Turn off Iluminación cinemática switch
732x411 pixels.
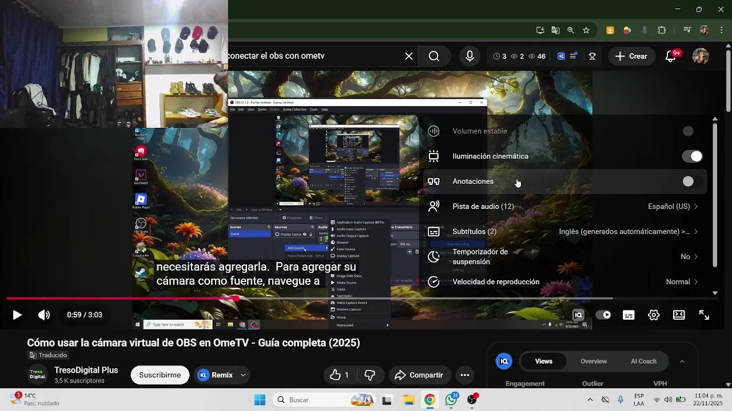click(692, 156)
